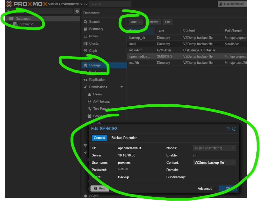
Task: Tick the Advanced checkbox
Action: [215, 189]
